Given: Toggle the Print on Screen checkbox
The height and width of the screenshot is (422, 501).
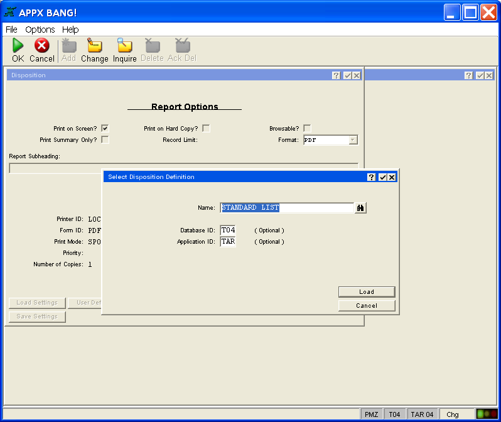Looking at the screenshot, I should (x=105, y=128).
